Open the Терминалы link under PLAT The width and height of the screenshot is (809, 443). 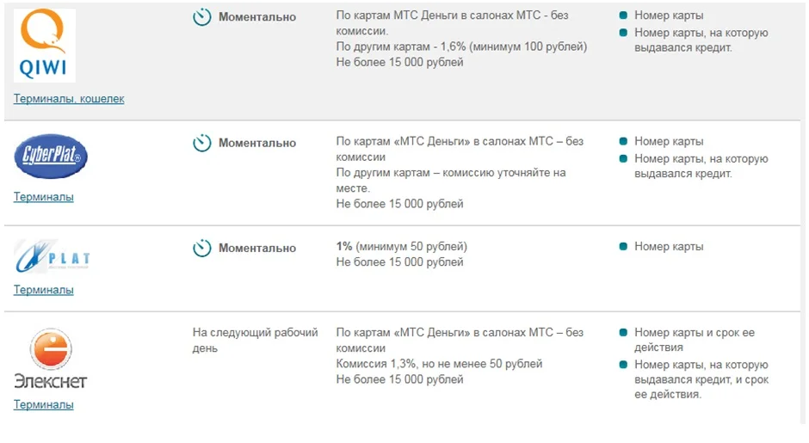43,290
